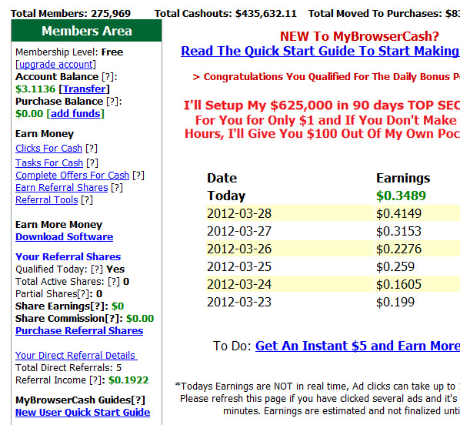Click help marker next to Clicks For Cash
The width and height of the screenshot is (460, 425).
92,149
